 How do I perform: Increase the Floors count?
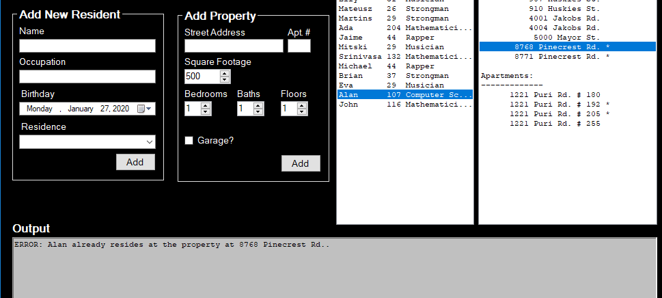(x=302, y=105)
